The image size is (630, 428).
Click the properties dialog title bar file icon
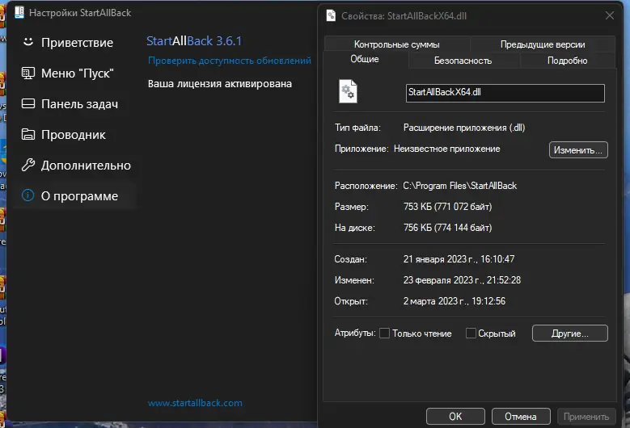[x=331, y=15]
